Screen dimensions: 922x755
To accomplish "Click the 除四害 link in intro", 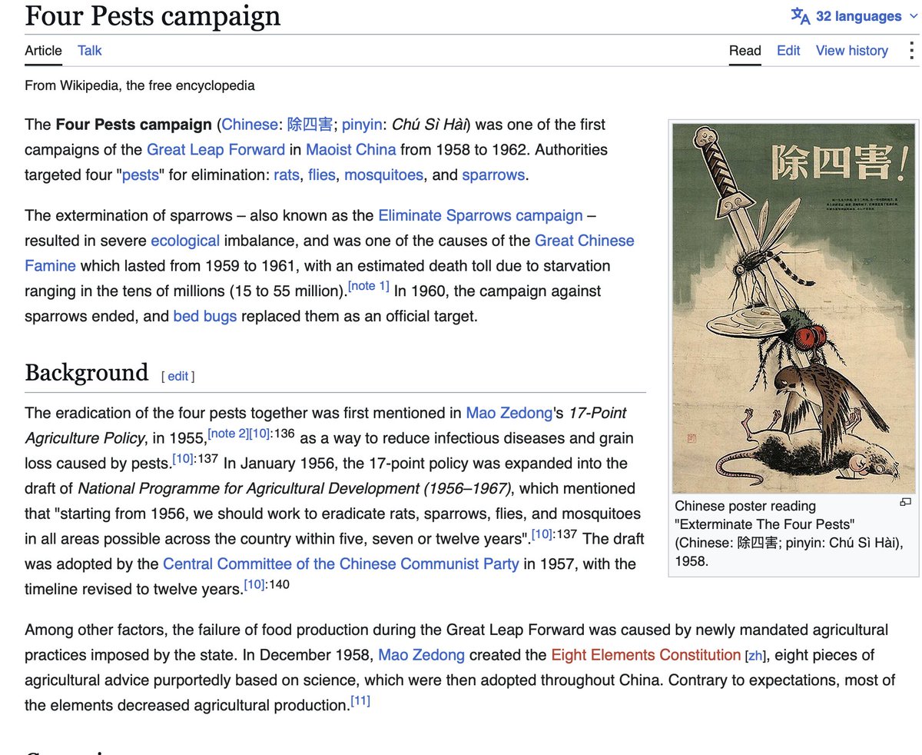I will pyautogui.click(x=310, y=125).
